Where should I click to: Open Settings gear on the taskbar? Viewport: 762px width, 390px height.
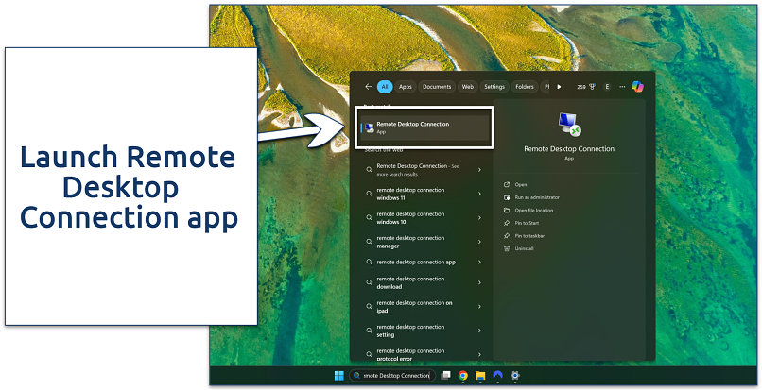tap(515, 375)
